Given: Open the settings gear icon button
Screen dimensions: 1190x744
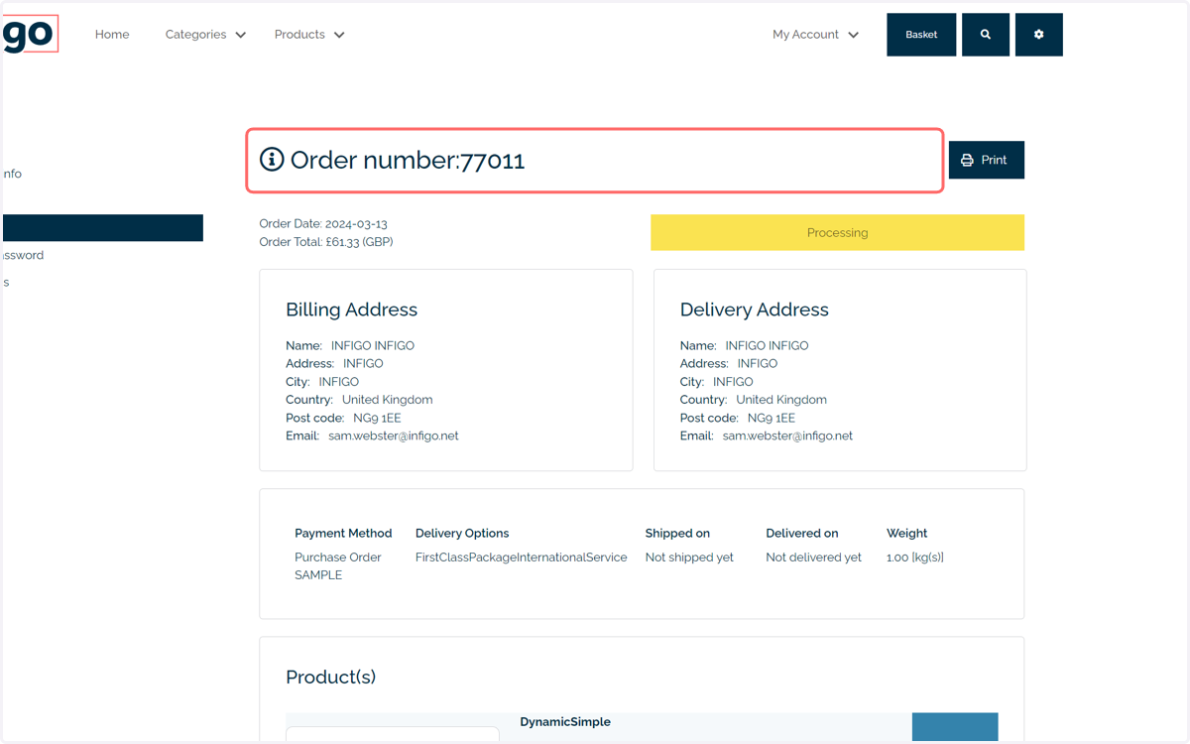Looking at the screenshot, I should (x=1038, y=35).
